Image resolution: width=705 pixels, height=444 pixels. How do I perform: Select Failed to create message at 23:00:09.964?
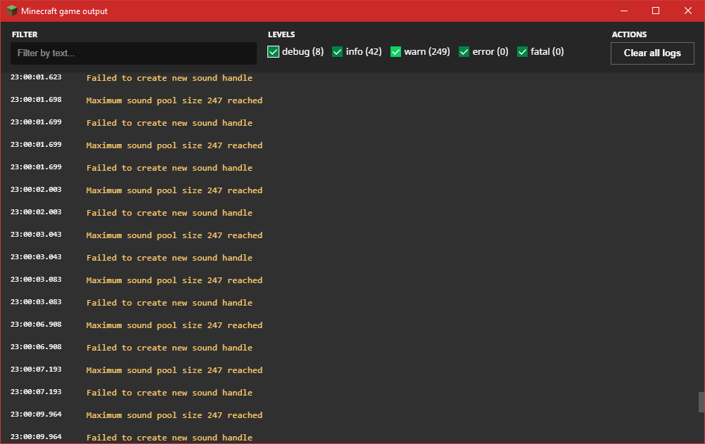click(170, 437)
